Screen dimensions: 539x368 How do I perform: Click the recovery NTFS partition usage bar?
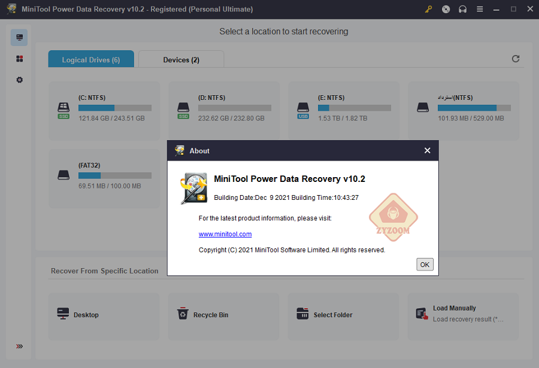[x=474, y=108]
